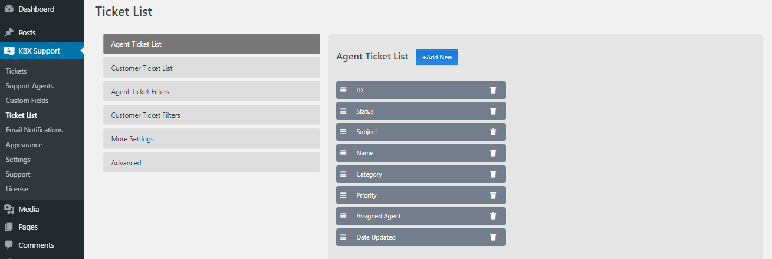Select the Customer Ticket Filters tab
Screen dimensions: 772x259
point(212,115)
